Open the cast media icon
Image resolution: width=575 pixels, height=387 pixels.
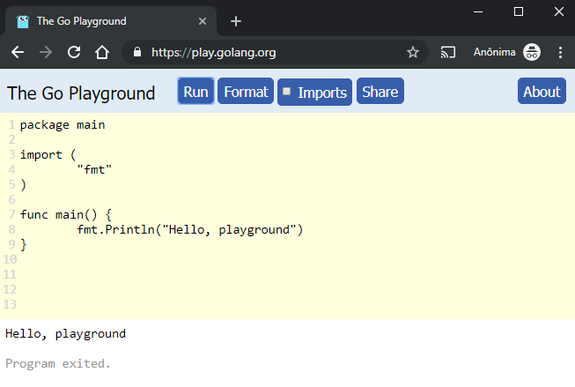pyautogui.click(x=447, y=52)
